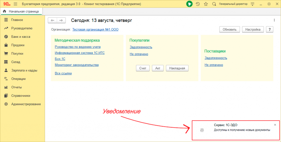Open service settings menu icon beside user name
Screen dimensions: 281x142
pyautogui.click(x=252, y=4)
